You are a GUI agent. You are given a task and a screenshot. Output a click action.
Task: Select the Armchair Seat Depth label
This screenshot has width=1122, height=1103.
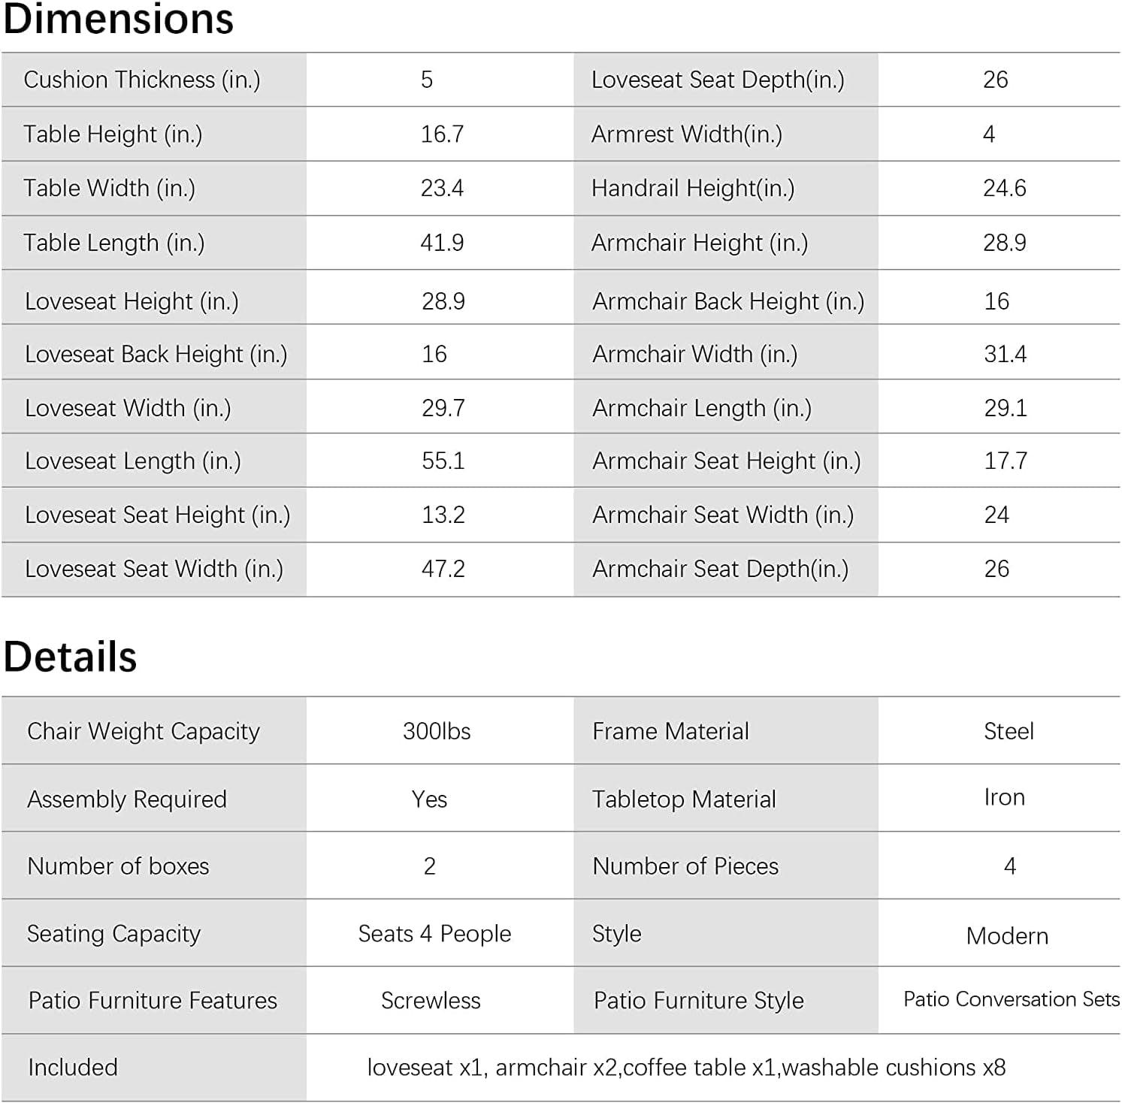coord(721,569)
